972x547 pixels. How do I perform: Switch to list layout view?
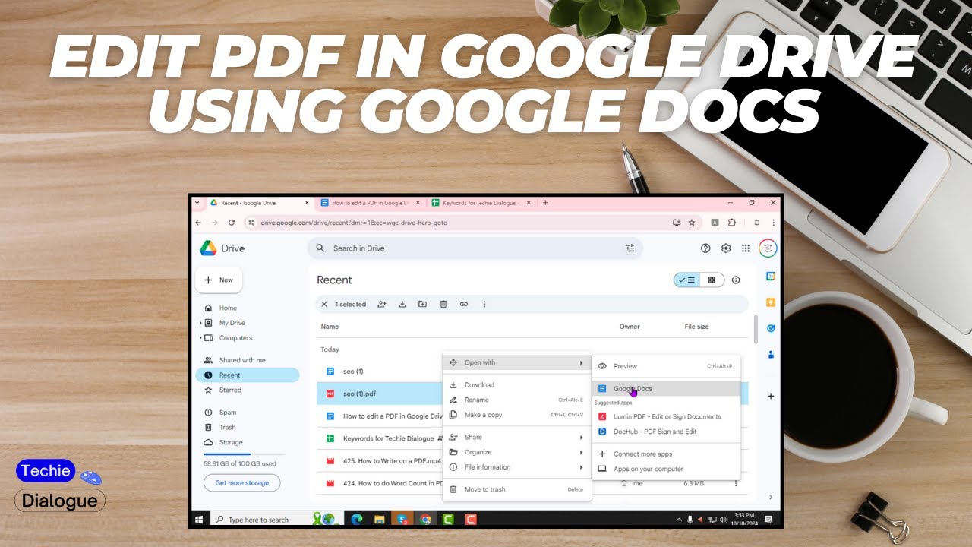[686, 280]
